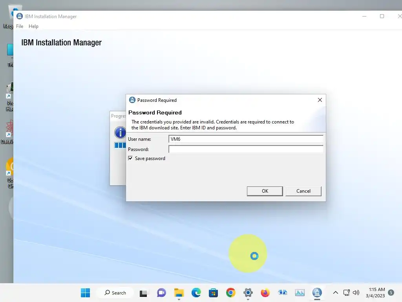This screenshot has height=302, width=402.
Task: Click the info icon in Progress window
Action: 120,133
